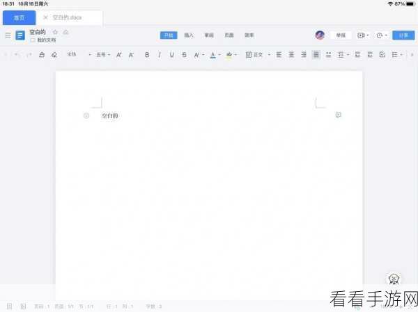Click the superscript A icon
Image resolution: width=418 pixels, height=312 pixels.
pyautogui.click(x=196, y=55)
